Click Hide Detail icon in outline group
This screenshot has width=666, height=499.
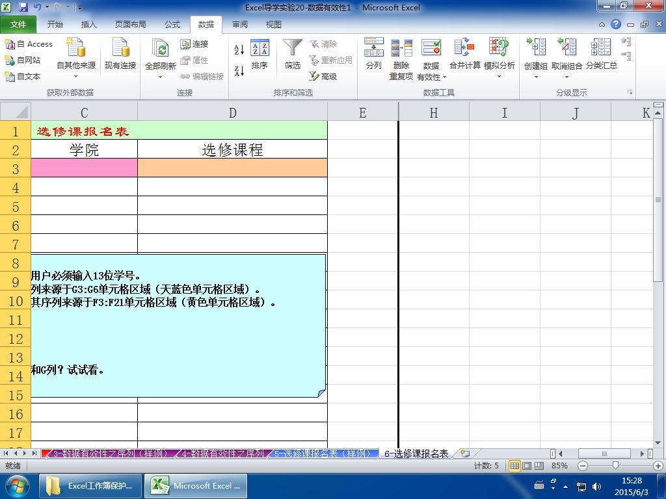coord(626,56)
